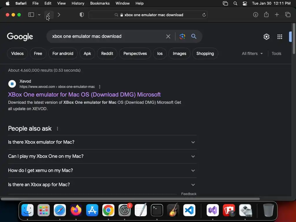
Task: Open Finder from the dock
Action: tap(27, 210)
